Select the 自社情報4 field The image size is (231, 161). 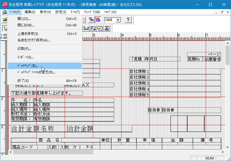coord(175,89)
